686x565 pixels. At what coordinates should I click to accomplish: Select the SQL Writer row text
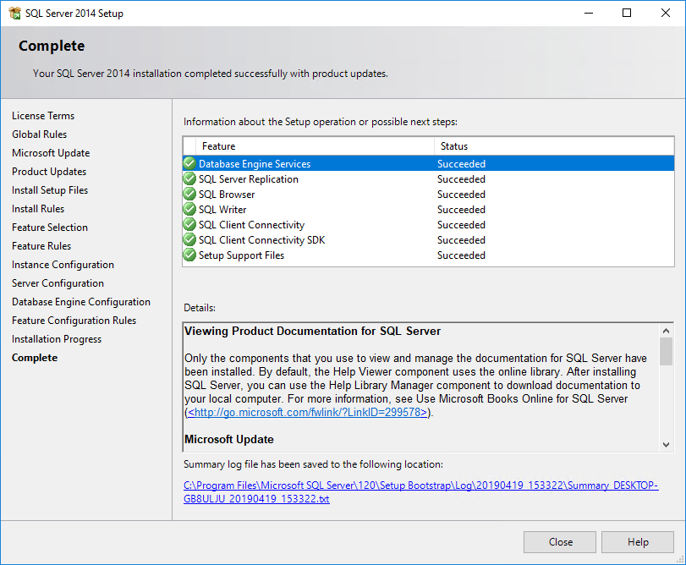pos(222,210)
